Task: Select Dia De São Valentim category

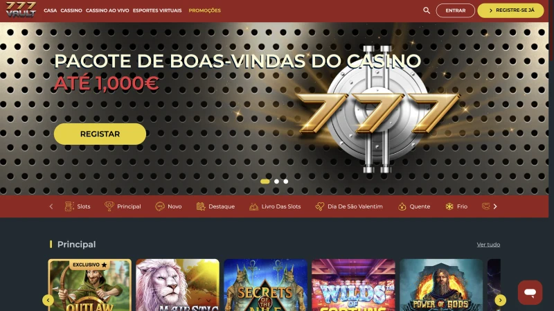Action: 349,206
